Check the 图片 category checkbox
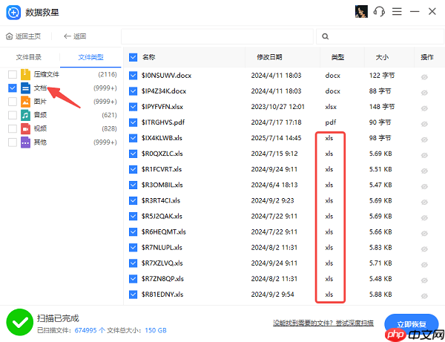 pos(13,102)
